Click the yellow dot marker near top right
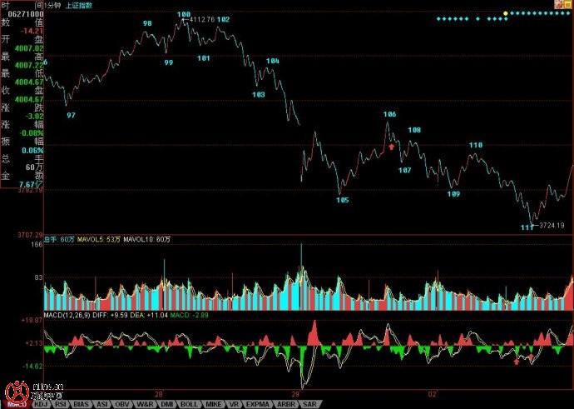This screenshot has width=574, height=409. (x=505, y=13)
